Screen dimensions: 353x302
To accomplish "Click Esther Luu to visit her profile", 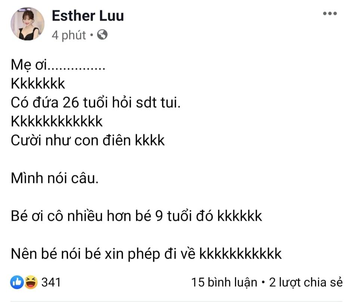I will [88, 16].
